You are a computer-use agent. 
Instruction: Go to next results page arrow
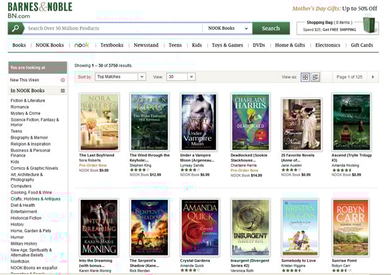pyautogui.click(x=373, y=77)
